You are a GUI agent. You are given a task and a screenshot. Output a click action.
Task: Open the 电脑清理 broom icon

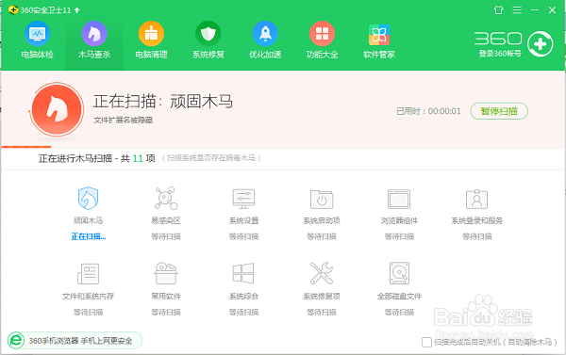151,34
